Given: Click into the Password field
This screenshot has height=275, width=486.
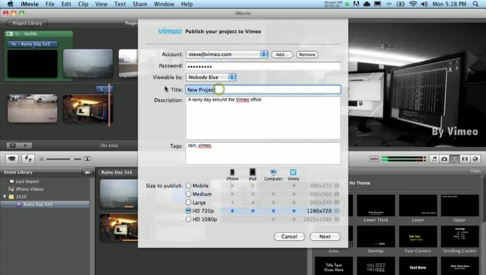Looking at the screenshot, I should pos(263,66).
